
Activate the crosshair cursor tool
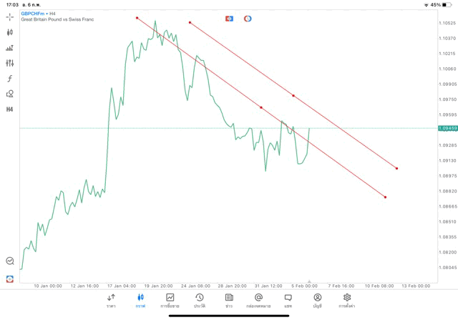[x=10, y=16]
